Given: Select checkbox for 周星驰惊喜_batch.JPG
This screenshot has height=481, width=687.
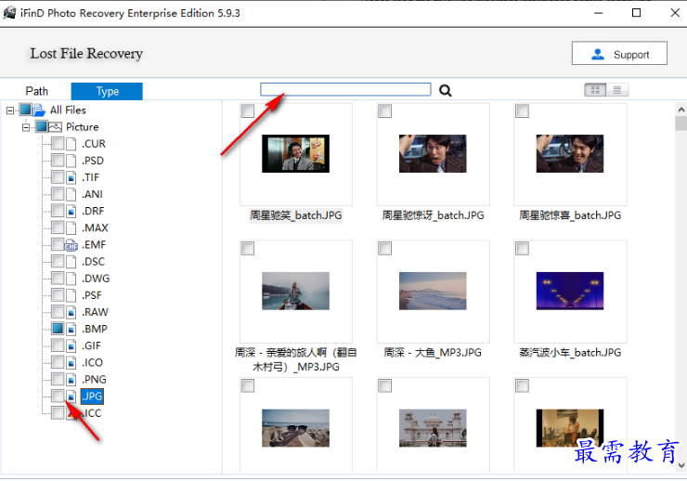Looking at the screenshot, I should tap(522, 110).
